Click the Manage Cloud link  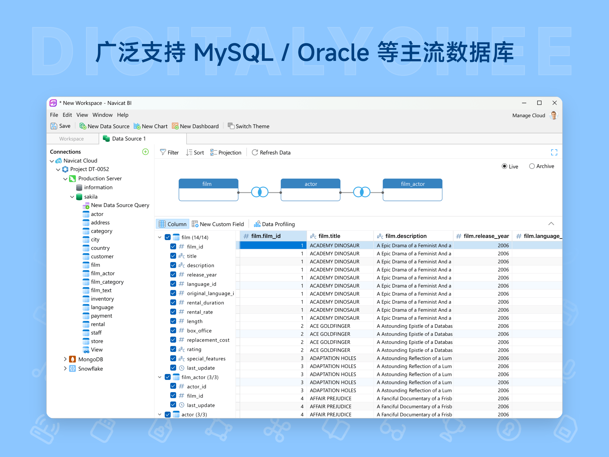pos(528,115)
